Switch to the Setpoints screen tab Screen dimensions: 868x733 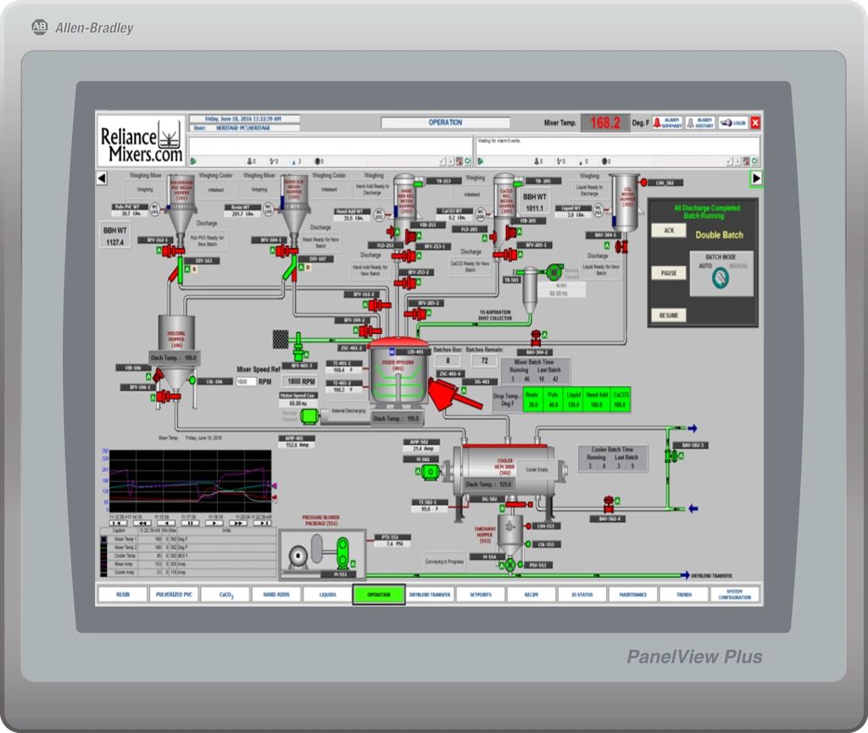481,595
